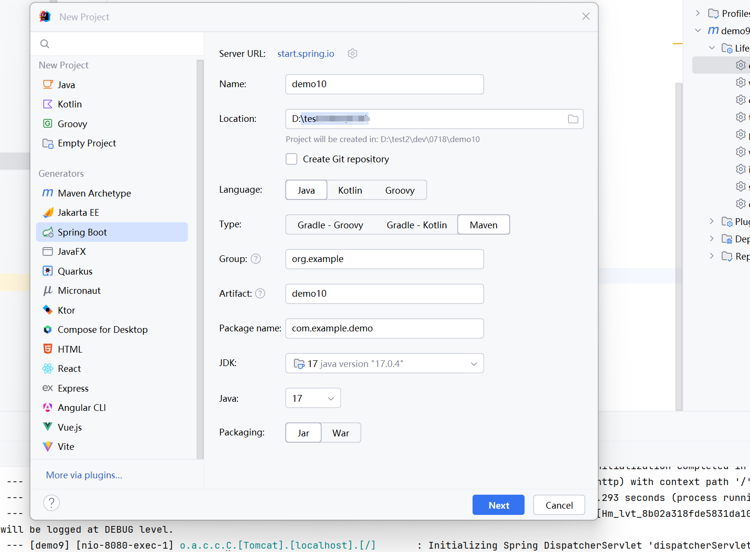Select Vite generator

[112, 447]
